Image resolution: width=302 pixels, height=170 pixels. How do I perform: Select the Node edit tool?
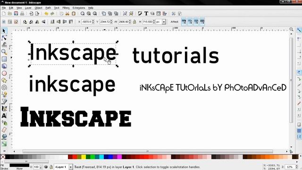pos(4,38)
